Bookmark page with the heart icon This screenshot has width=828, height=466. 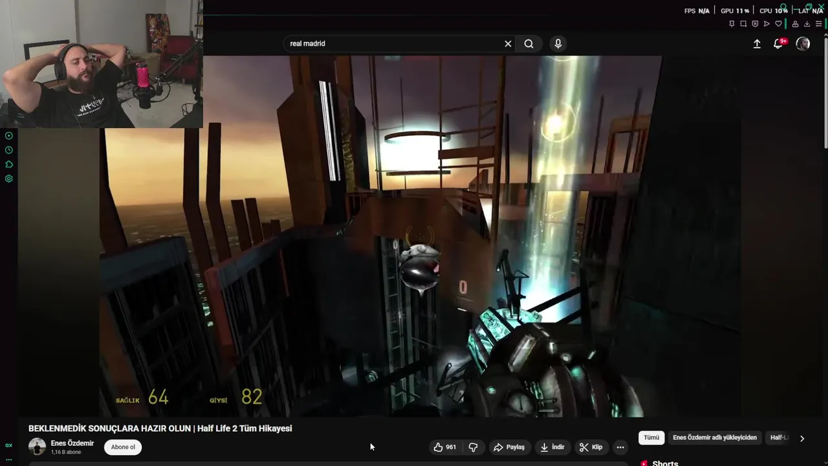[x=778, y=24]
